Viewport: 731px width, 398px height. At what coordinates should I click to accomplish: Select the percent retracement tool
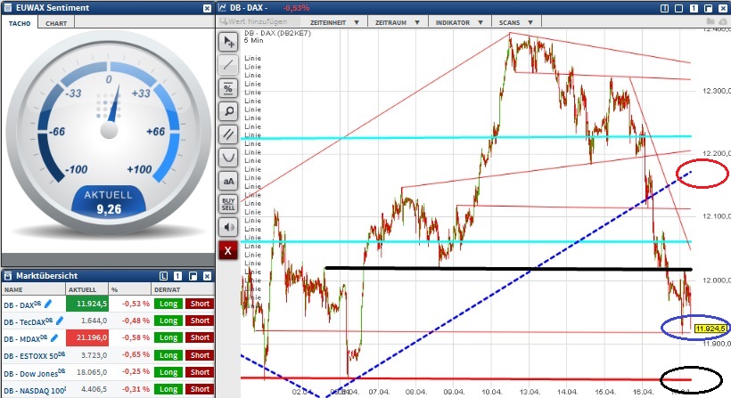(228, 88)
